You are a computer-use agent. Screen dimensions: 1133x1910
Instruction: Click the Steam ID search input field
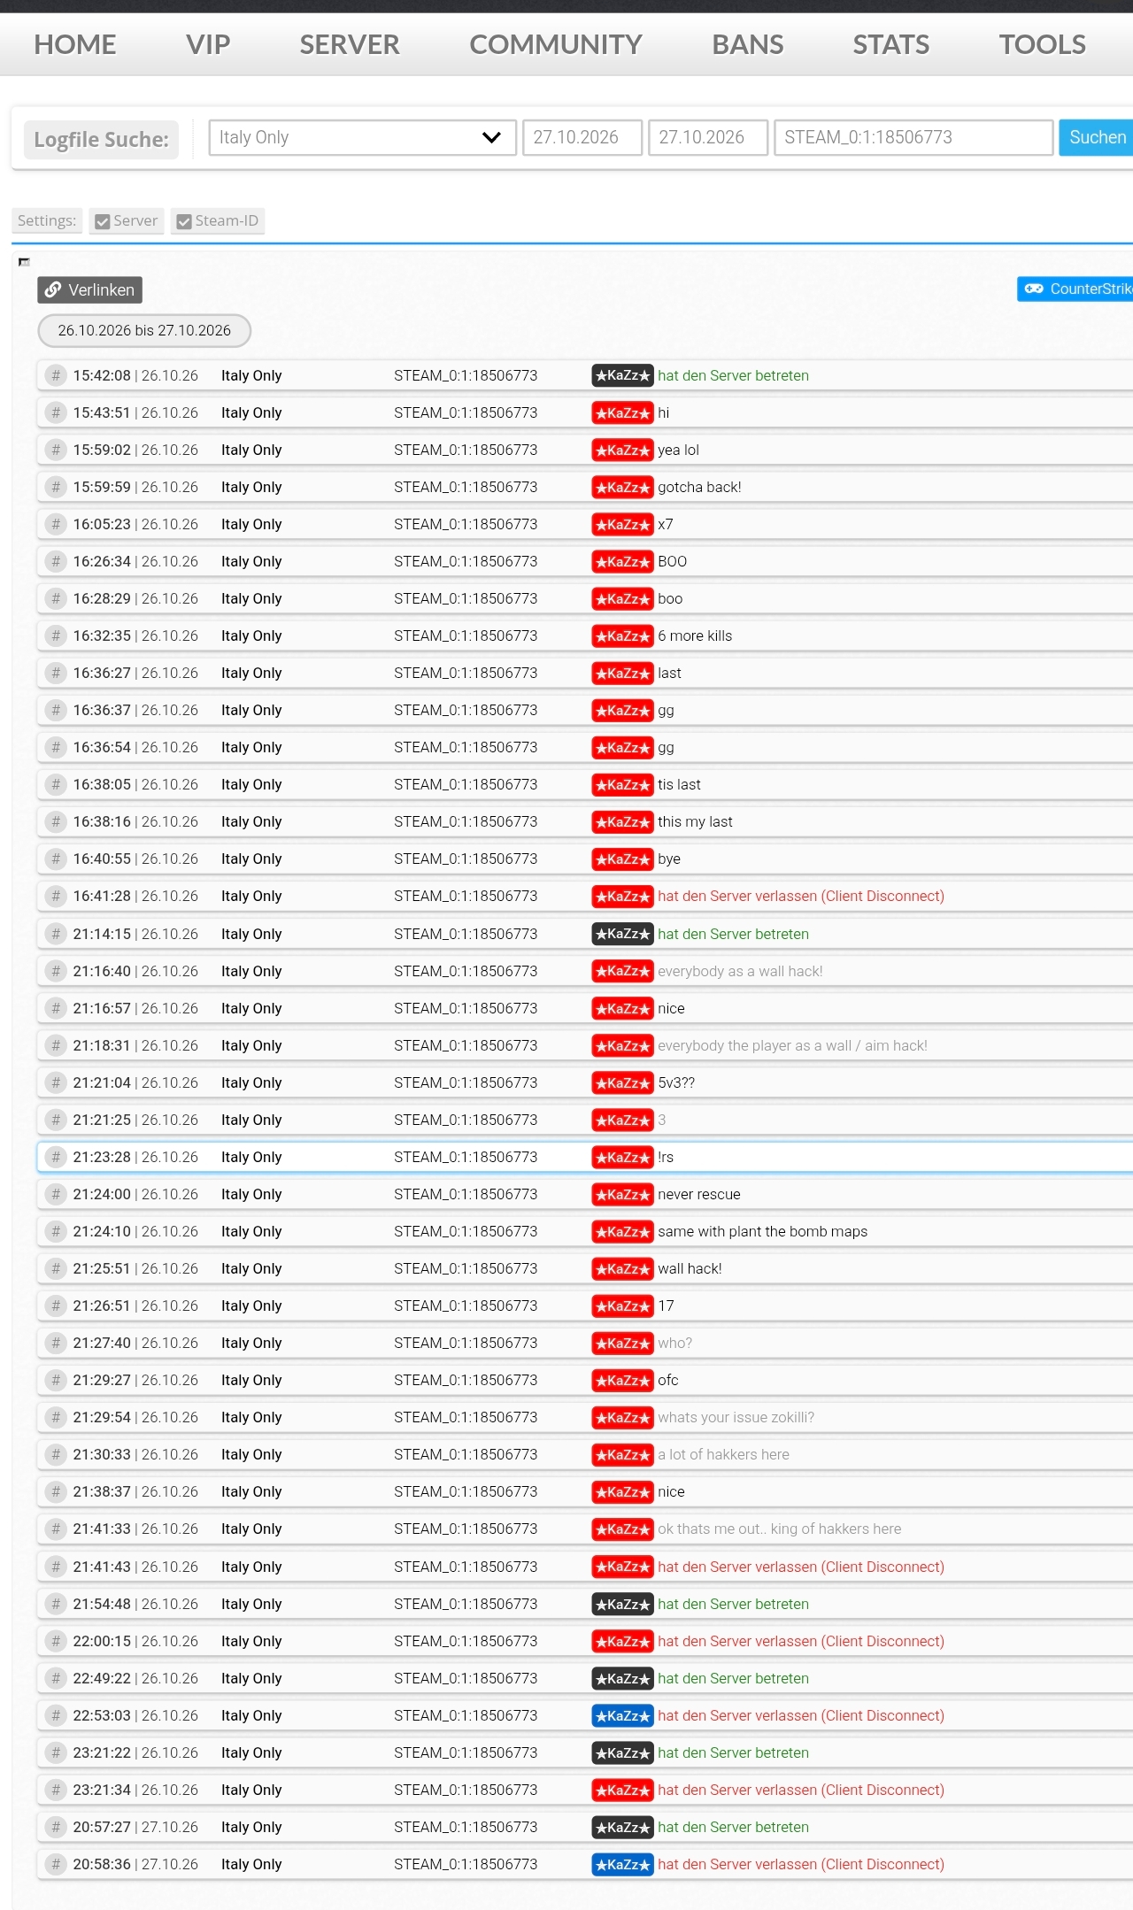(913, 137)
